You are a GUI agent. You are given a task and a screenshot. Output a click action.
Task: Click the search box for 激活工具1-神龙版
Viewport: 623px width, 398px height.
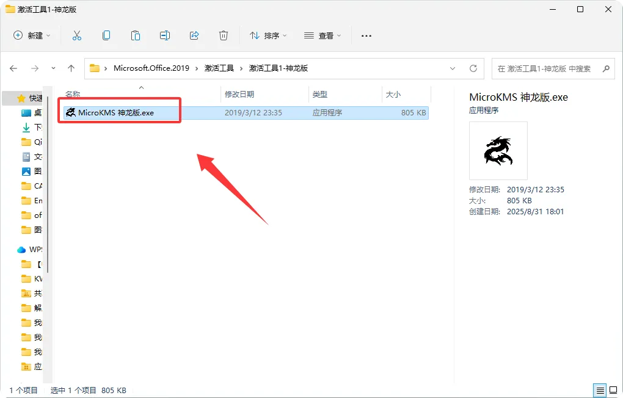coord(553,69)
